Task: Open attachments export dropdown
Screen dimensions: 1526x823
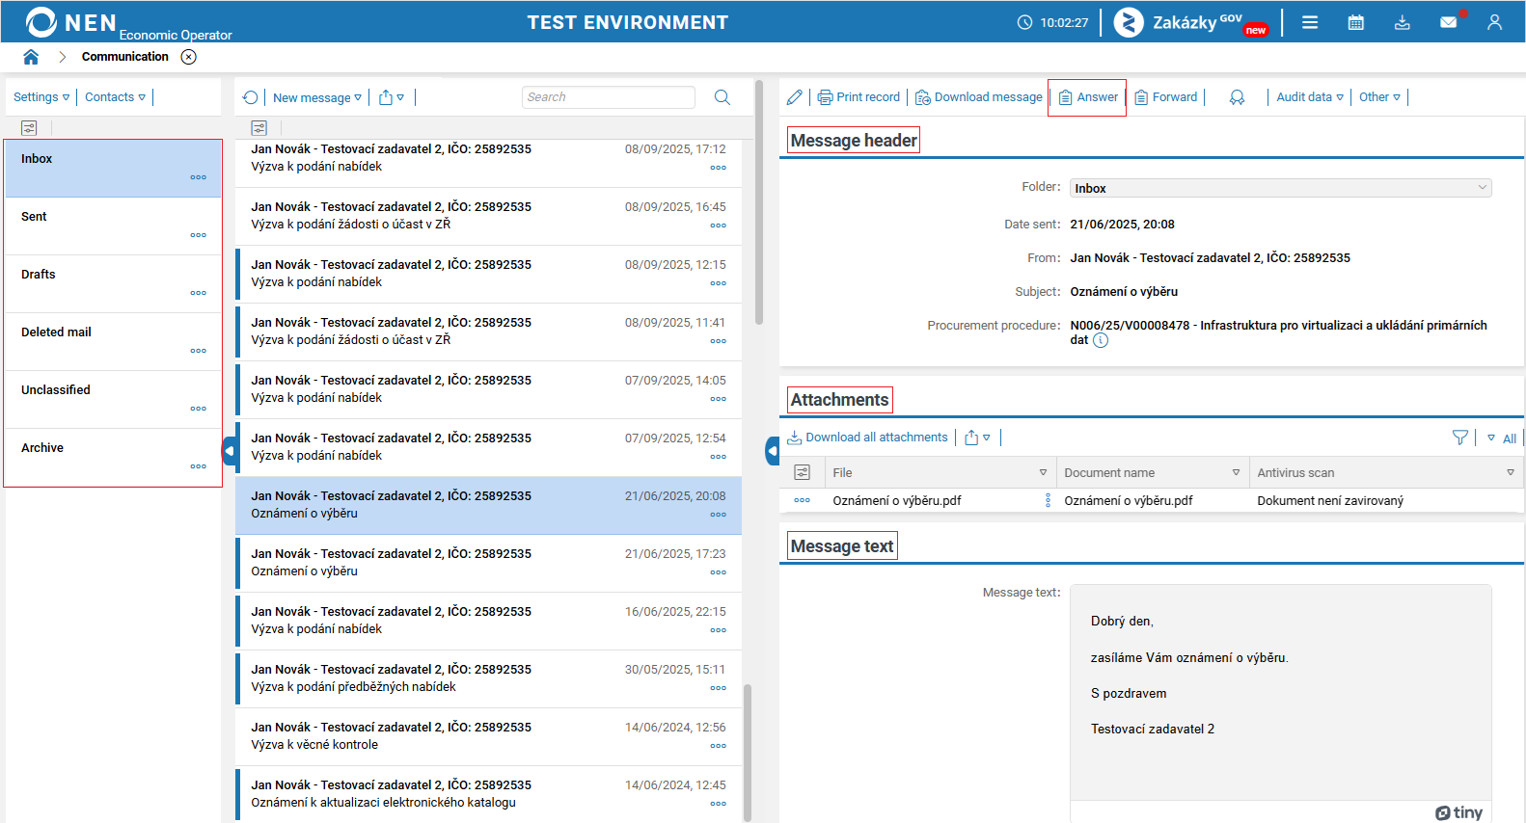Action: (977, 438)
